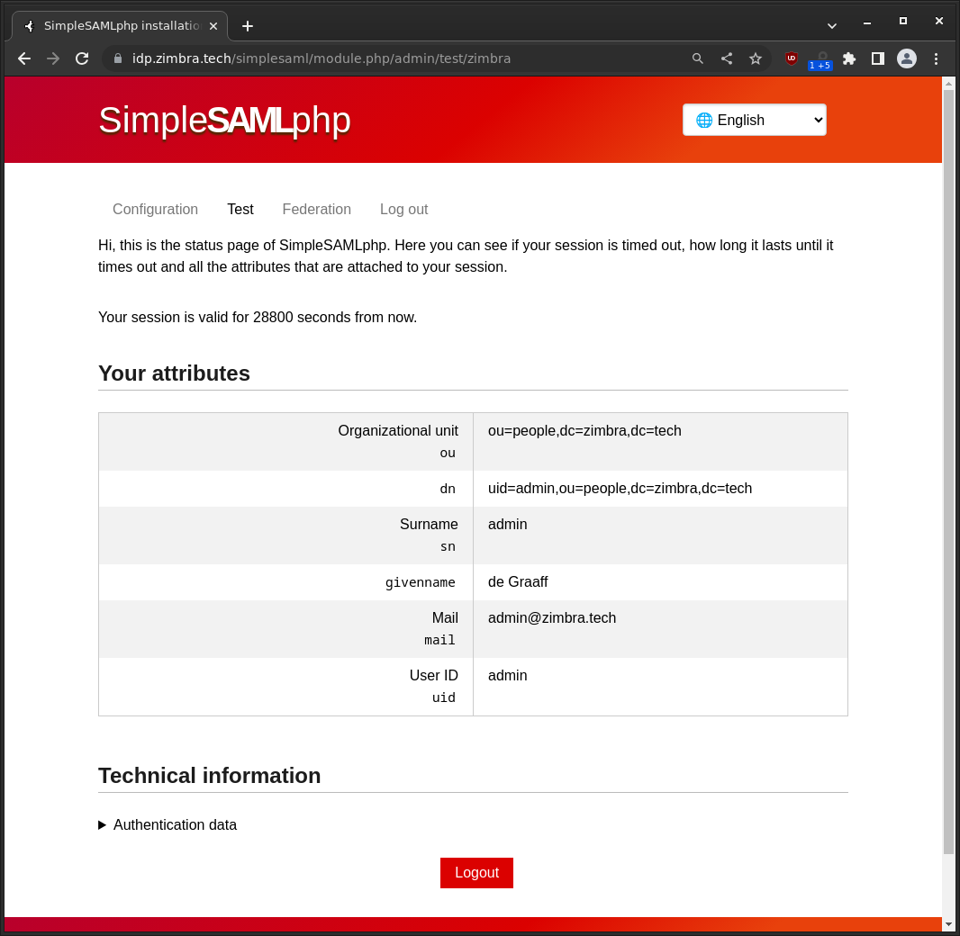Close the SimpleSAMLphp installation tab

click(213, 26)
